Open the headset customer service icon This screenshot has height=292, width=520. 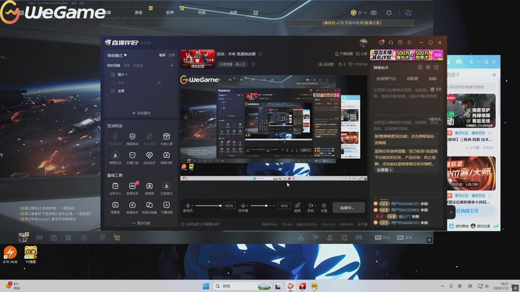[391, 42]
